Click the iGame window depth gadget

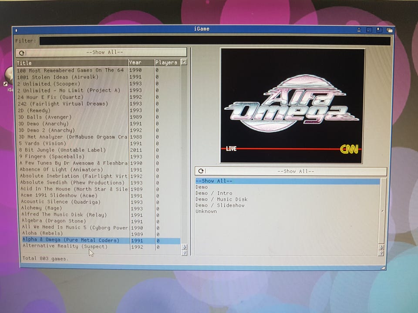(x=389, y=30)
